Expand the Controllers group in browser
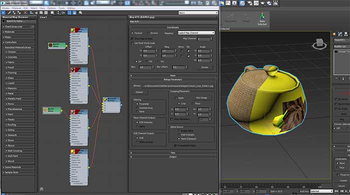 (18, 42)
